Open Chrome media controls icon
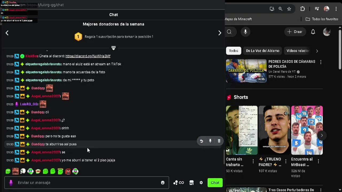This screenshot has width=342, height=192. [317, 9]
